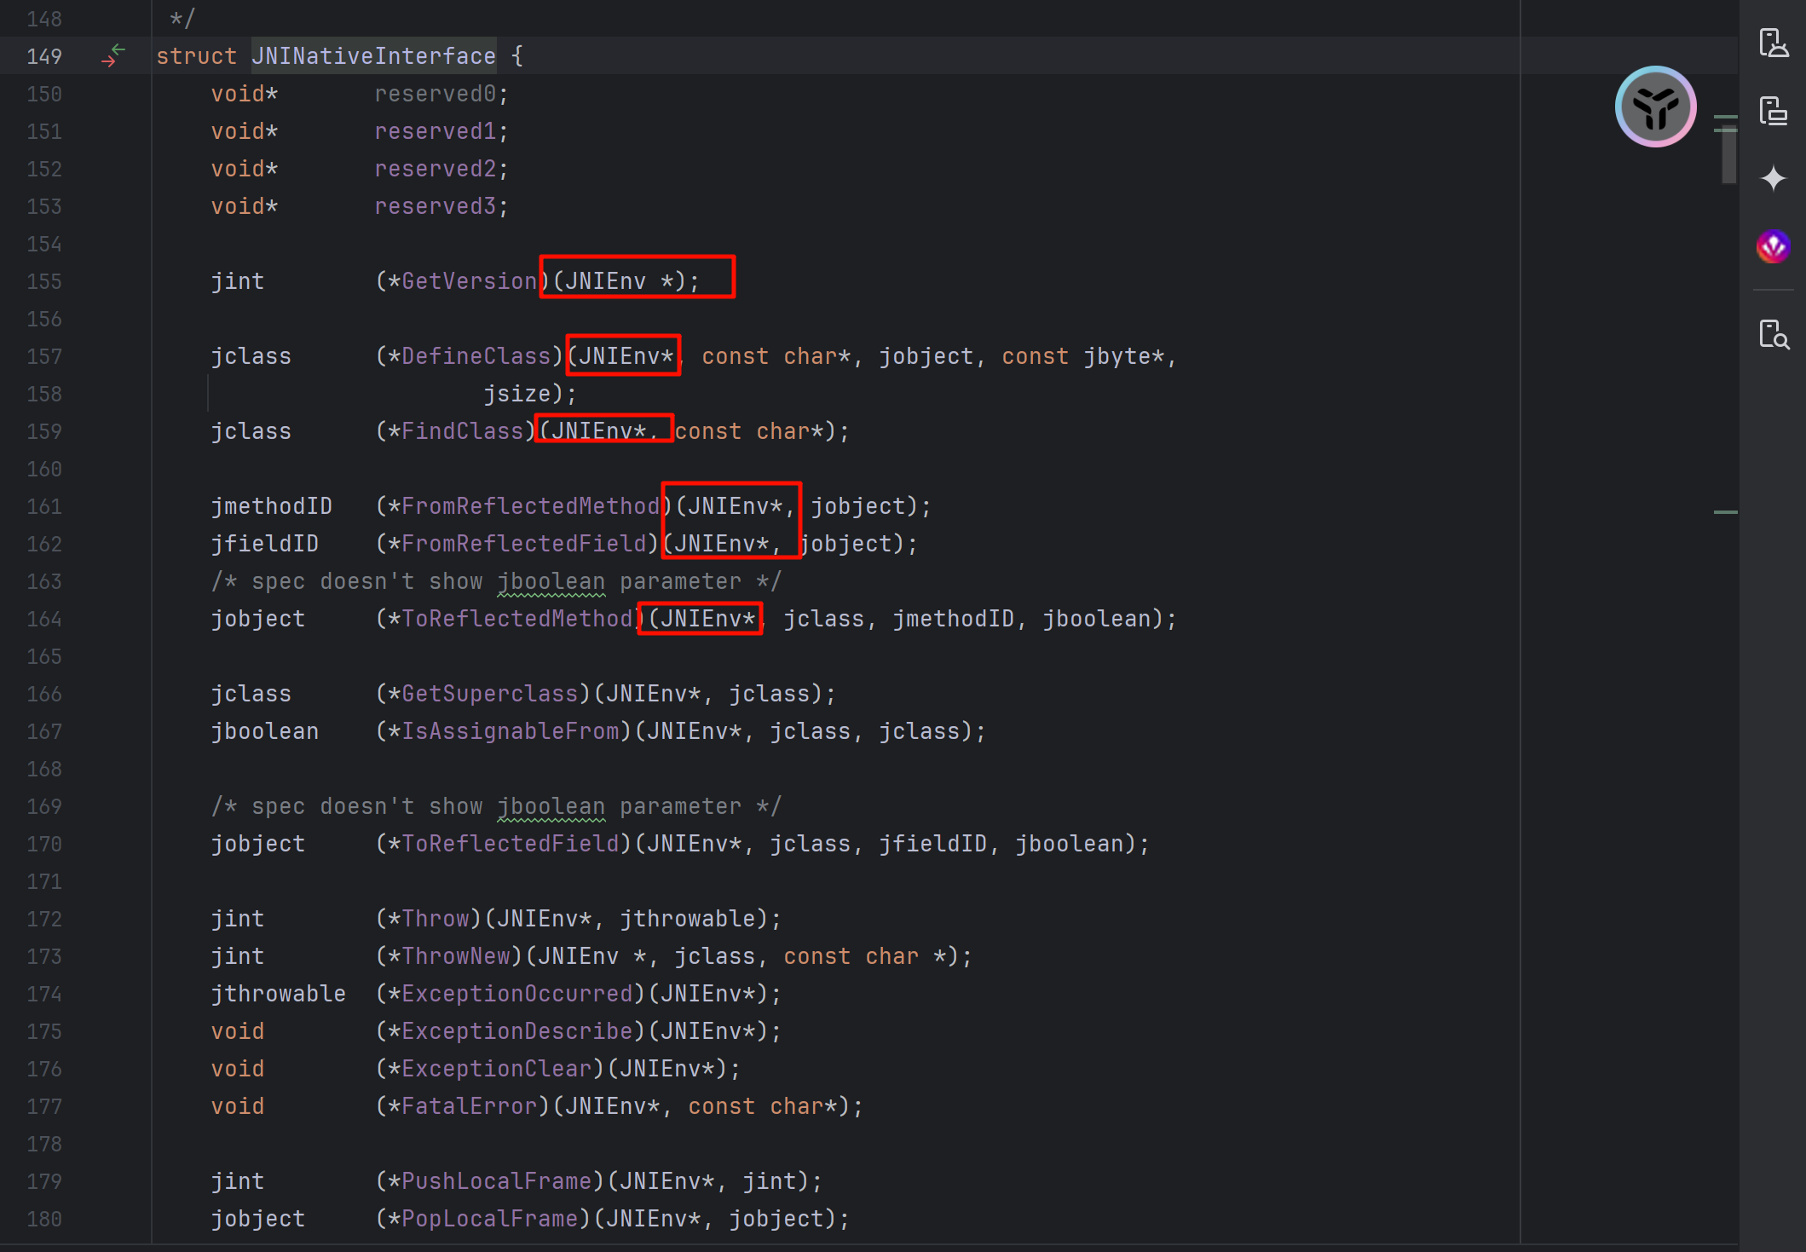Click the green stripe mark near line 161
Screen dimensions: 1806x1252
1725,512
